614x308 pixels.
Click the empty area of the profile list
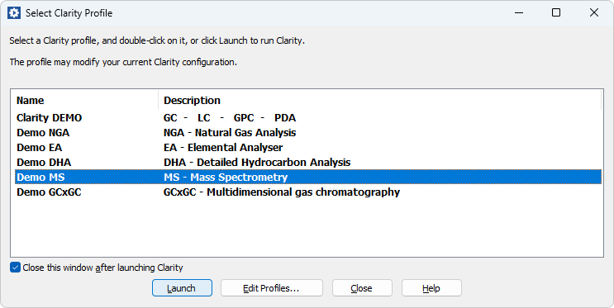(x=307, y=228)
